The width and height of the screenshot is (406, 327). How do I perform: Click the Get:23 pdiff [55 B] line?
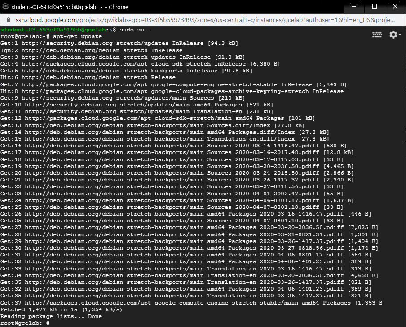click(x=172, y=194)
